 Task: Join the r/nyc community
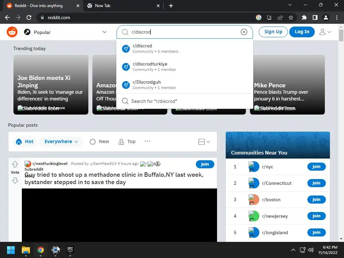[316, 167]
